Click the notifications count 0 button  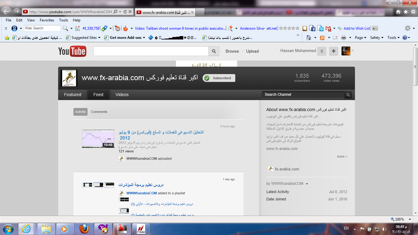321,51
